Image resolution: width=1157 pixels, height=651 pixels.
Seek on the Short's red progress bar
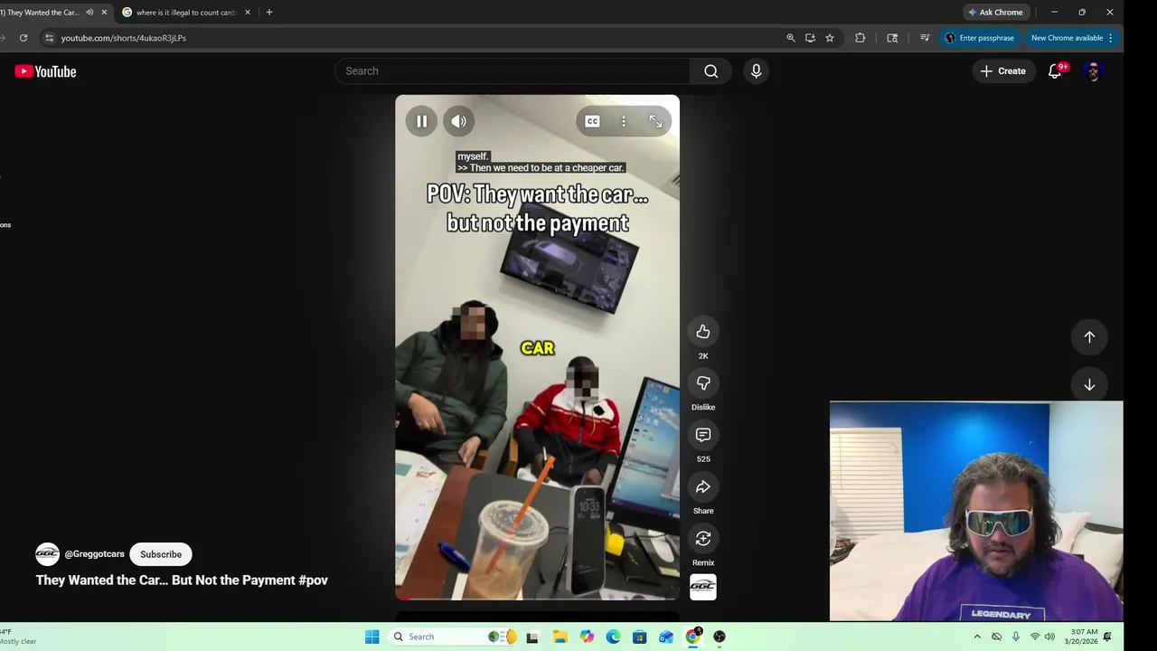click(x=537, y=598)
